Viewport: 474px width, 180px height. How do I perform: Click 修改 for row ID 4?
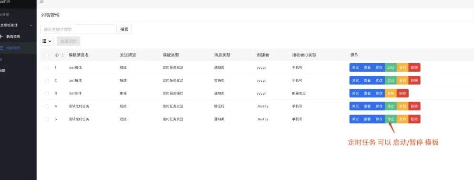click(379, 106)
